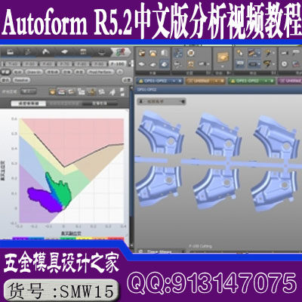Click the orange shaded result icon

pyautogui.click(x=52, y=91)
